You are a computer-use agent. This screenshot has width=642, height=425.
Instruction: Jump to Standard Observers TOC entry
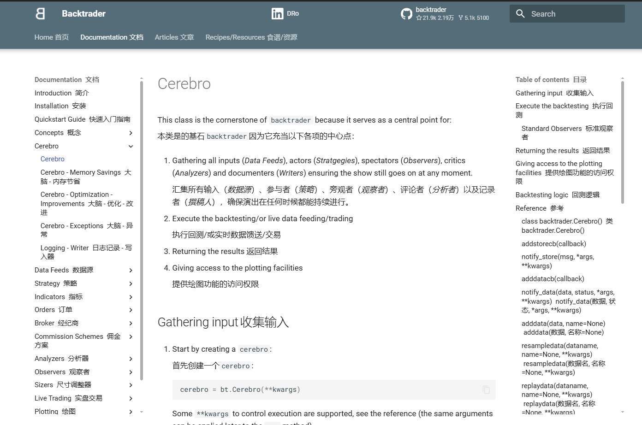click(567, 133)
